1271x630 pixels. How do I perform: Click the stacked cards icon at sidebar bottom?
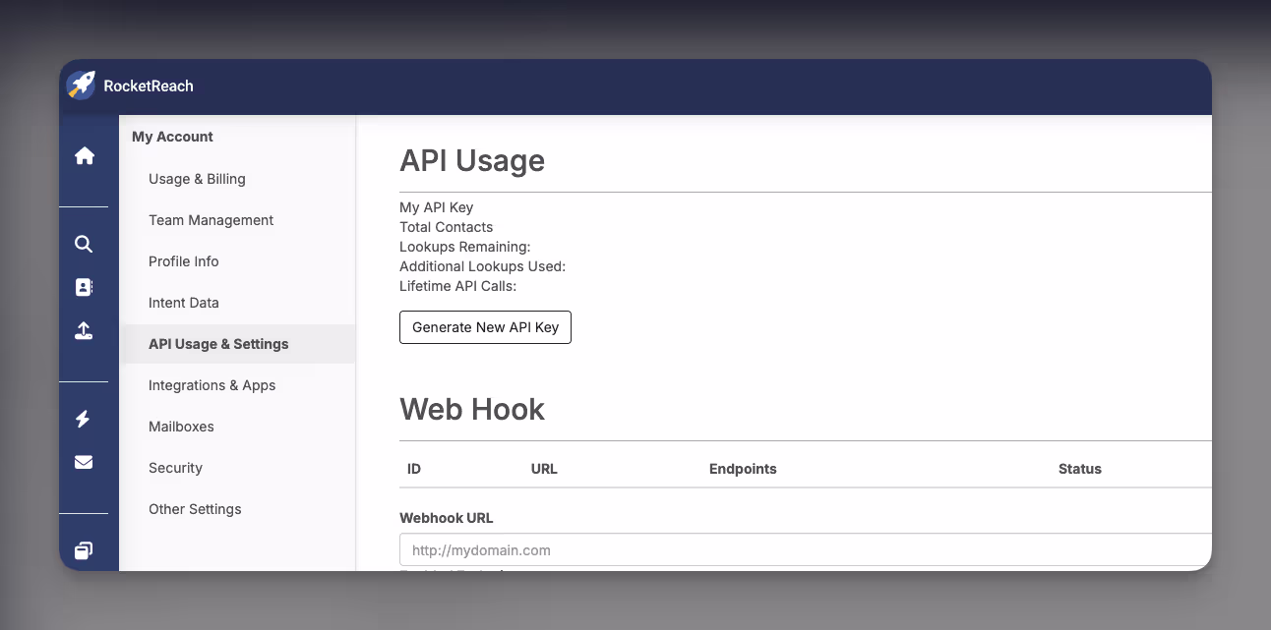[x=84, y=550]
